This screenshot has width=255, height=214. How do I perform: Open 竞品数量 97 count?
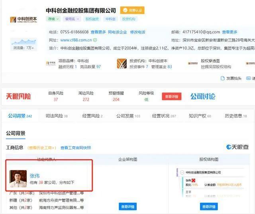click(90, 67)
